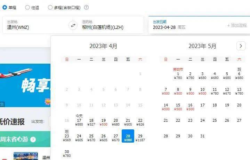Image resolution: width=250 pixels, height=160 pixels.
Task: Select May 15 priced ¥500
Action: pyautogui.click(x=178, y=107)
